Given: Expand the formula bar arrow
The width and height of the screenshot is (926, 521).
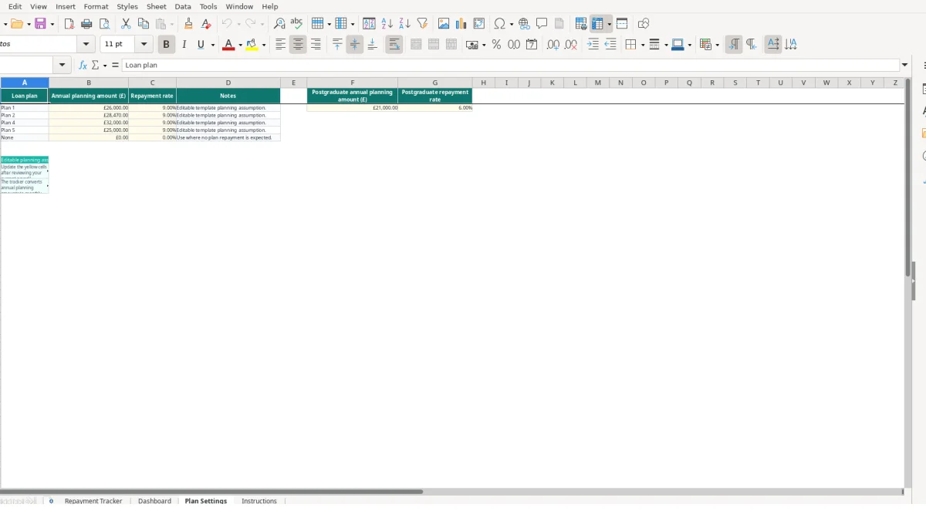Looking at the screenshot, I should [x=904, y=66].
